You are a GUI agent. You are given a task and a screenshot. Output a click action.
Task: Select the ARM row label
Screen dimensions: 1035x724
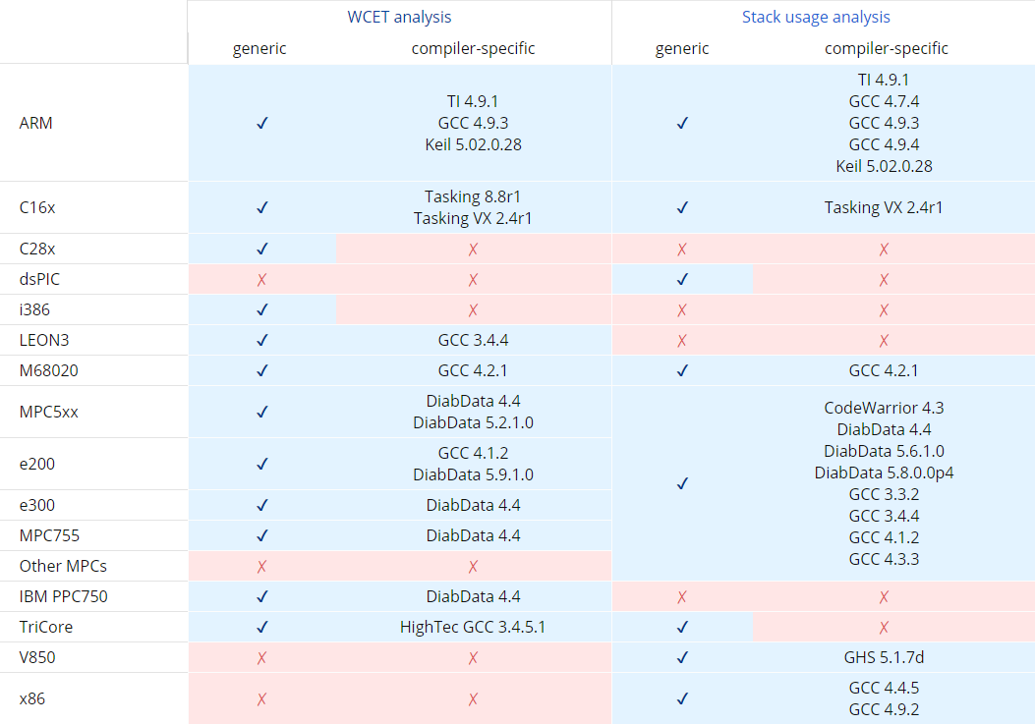(35, 124)
